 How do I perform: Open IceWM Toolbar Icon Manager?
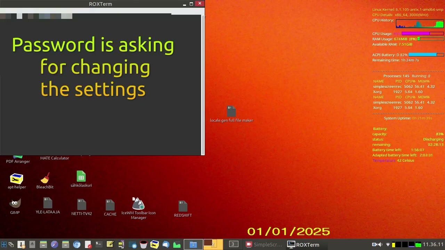pyautogui.click(x=138, y=208)
